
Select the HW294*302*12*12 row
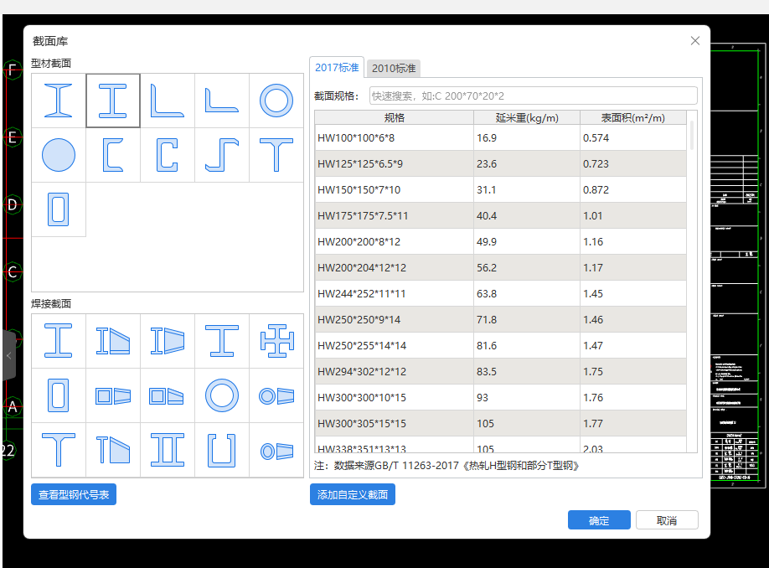coord(500,372)
